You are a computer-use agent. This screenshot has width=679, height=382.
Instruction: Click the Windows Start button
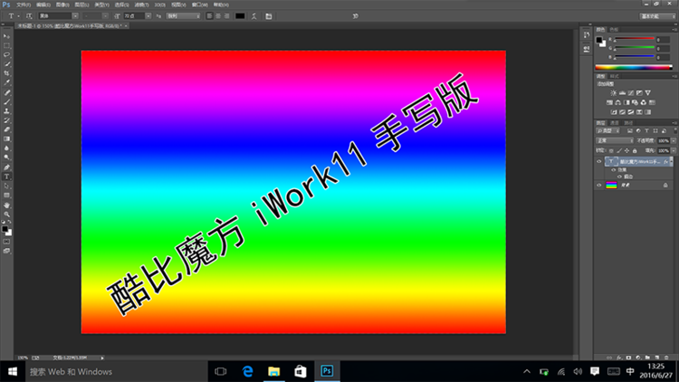[x=13, y=371]
